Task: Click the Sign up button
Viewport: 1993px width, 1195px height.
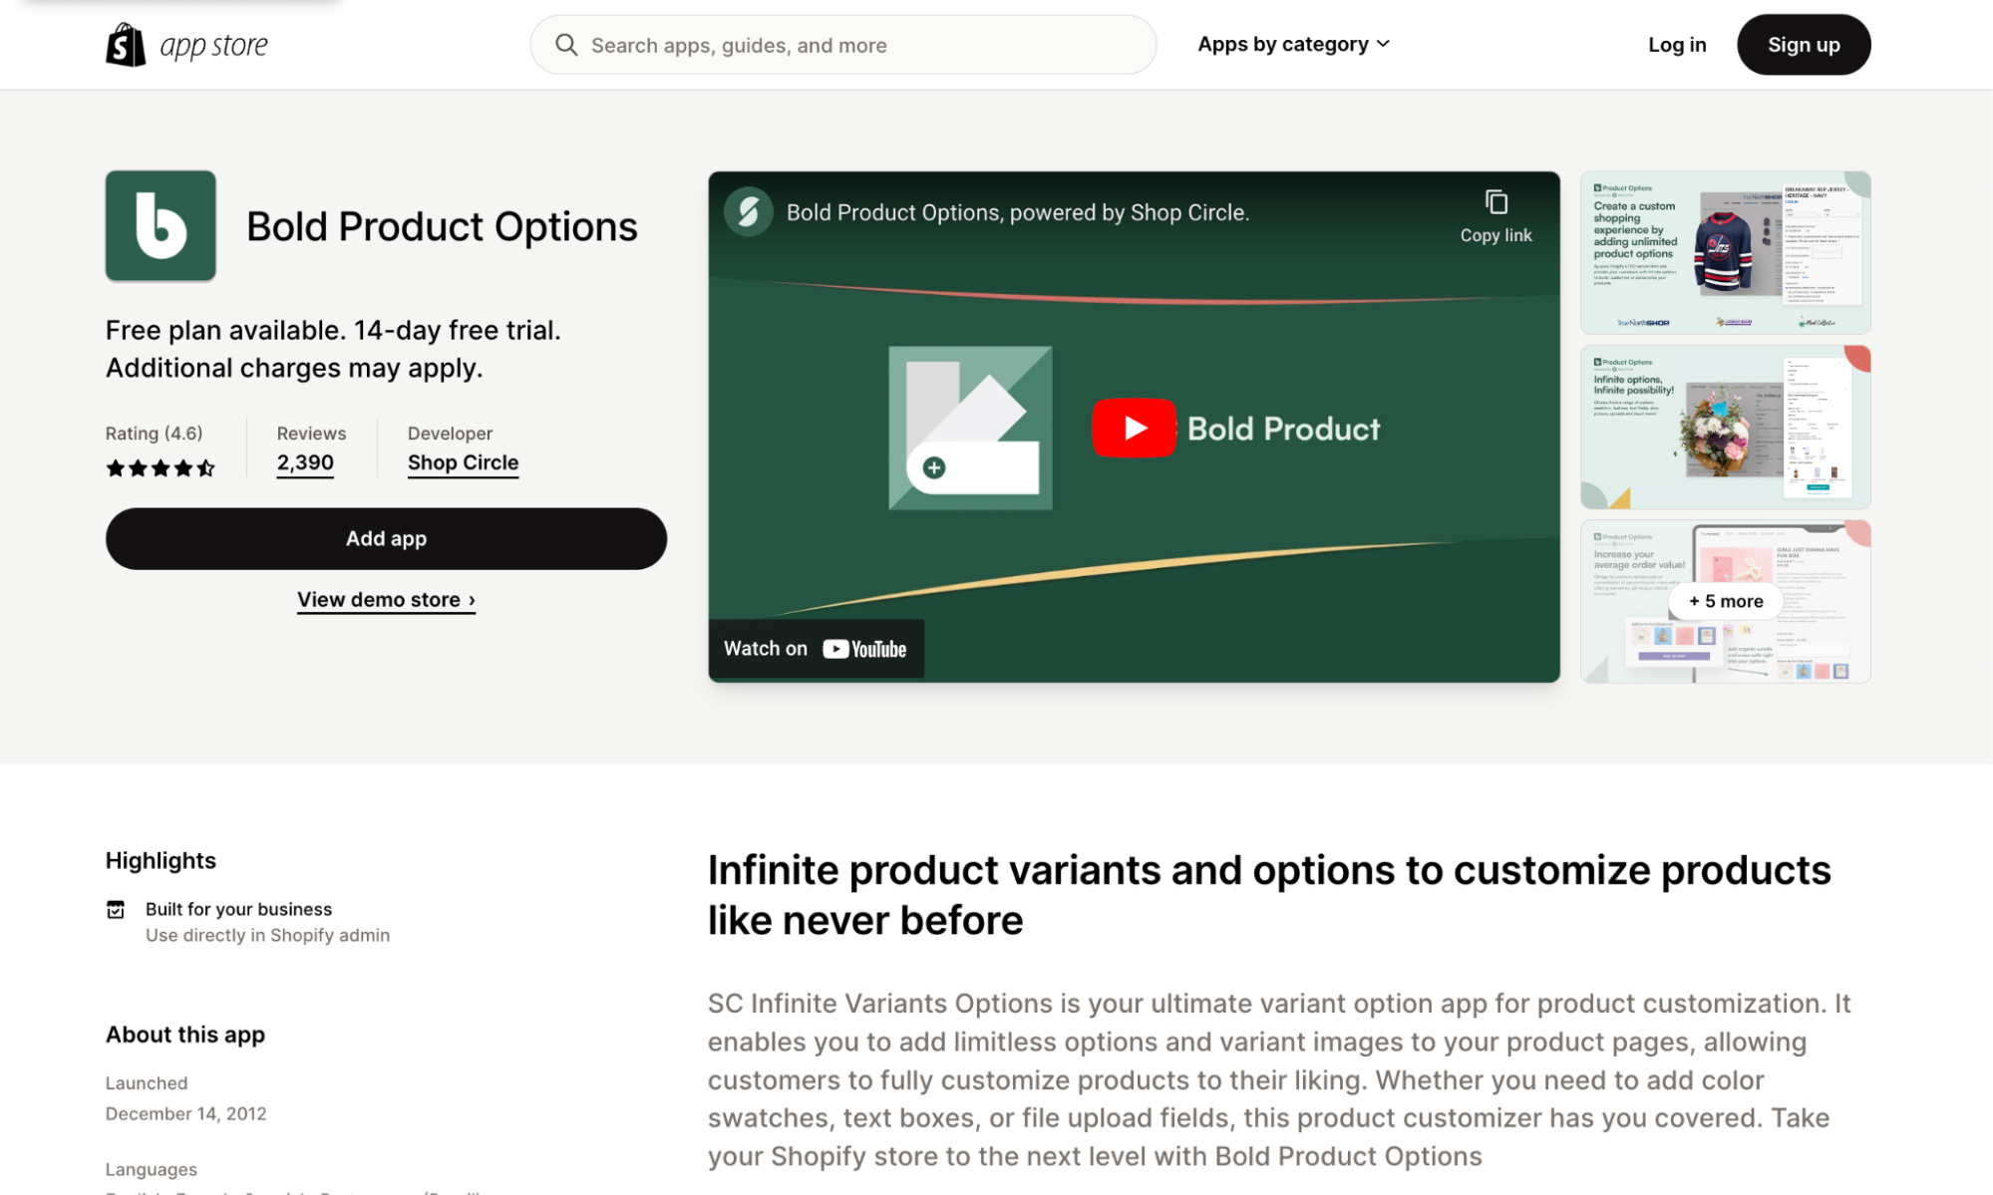Action: point(1804,45)
